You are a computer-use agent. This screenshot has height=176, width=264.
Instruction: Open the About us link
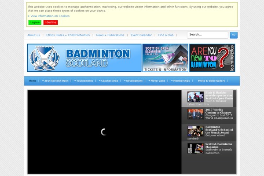point(33,35)
